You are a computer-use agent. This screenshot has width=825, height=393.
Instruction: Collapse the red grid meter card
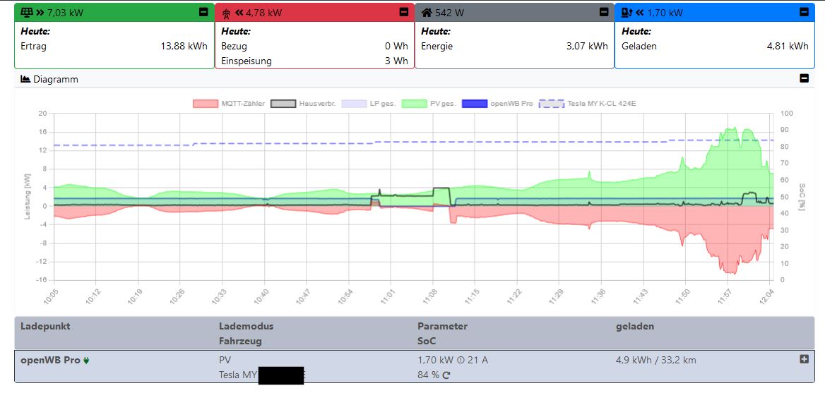coord(403,12)
